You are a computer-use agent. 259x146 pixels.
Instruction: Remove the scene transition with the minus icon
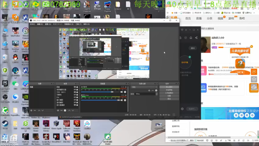click(152, 91)
